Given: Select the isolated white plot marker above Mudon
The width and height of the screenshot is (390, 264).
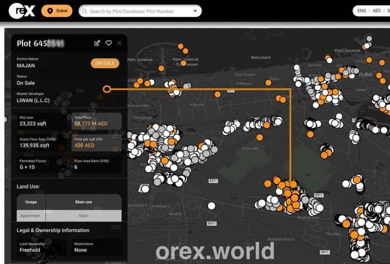Looking at the screenshot, I should [211, 206].
